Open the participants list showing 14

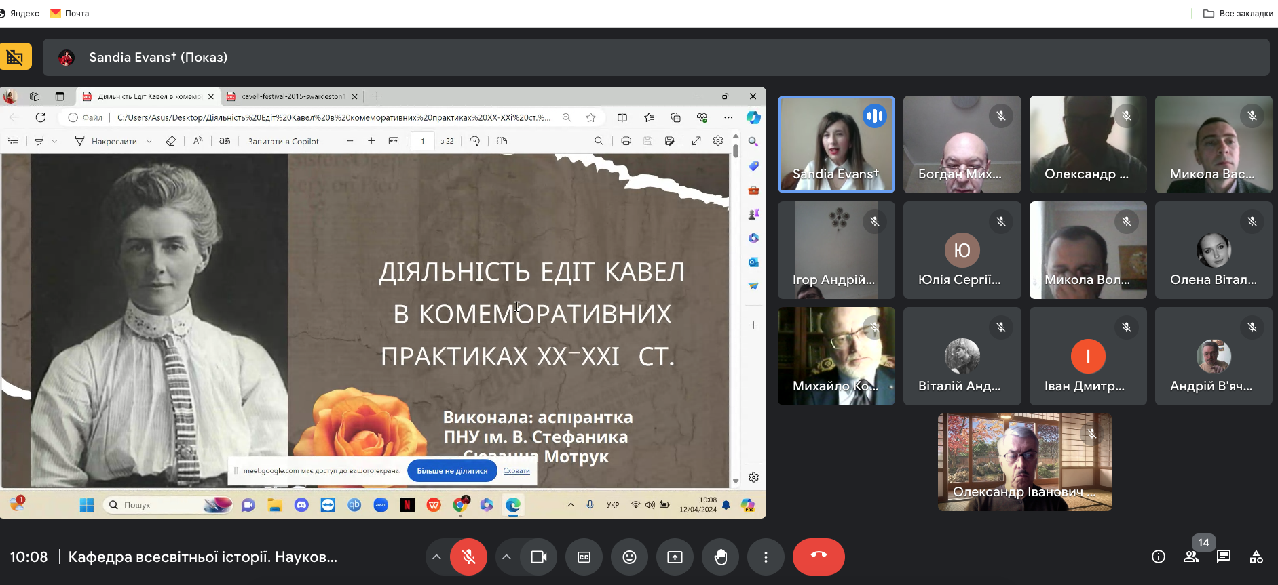1191,557
